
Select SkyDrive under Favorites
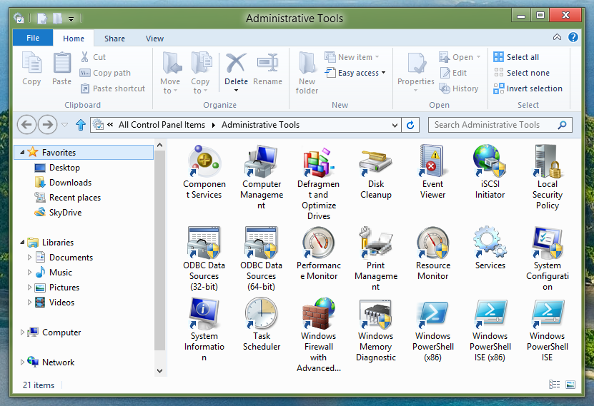point(58,213)
